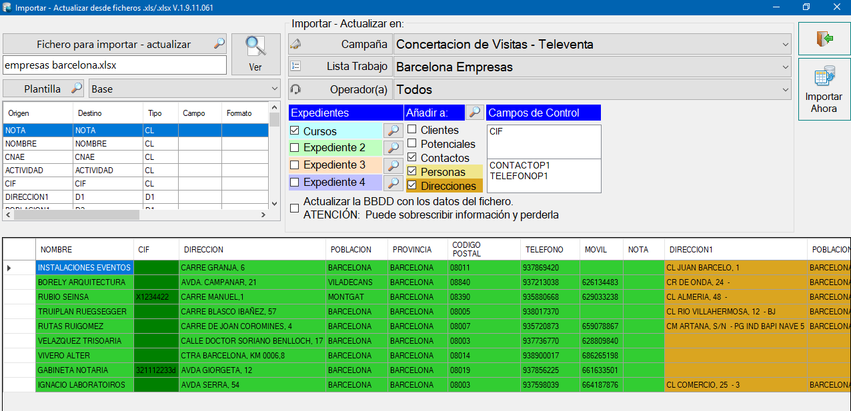Screen dimensions: 851x411
Task: Open the Ver preview magnifier button
Action: [x=255, y=54]
